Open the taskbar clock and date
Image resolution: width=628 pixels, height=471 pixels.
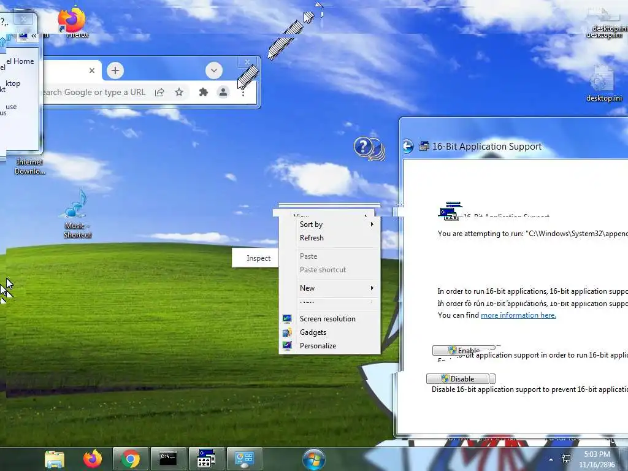(x=597, y=459)
